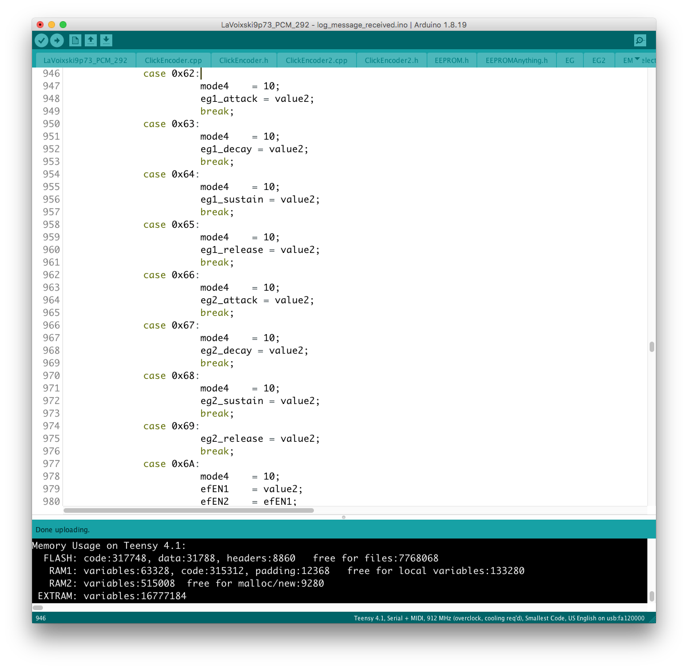
Task: Click the Save sketch down-arrow icon
Action: [x=106, y=40]
